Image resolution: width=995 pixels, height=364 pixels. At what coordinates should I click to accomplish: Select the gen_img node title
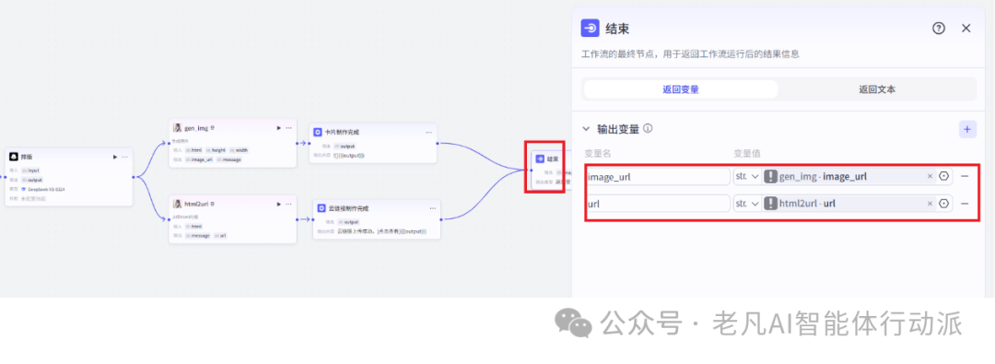tap(196, 128)
